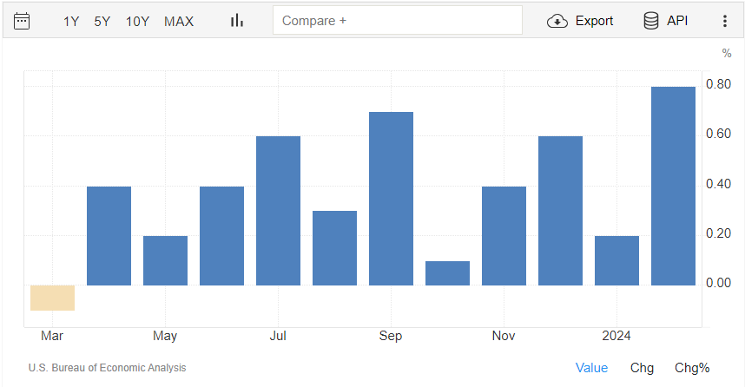Screen dimensions: 745x387
Task: Click the Compare + input field
Action: coord(398,21)
